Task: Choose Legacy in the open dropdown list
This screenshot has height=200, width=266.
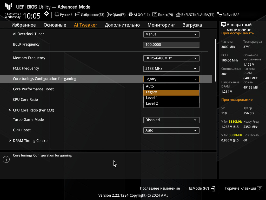Action: [171, 92]
